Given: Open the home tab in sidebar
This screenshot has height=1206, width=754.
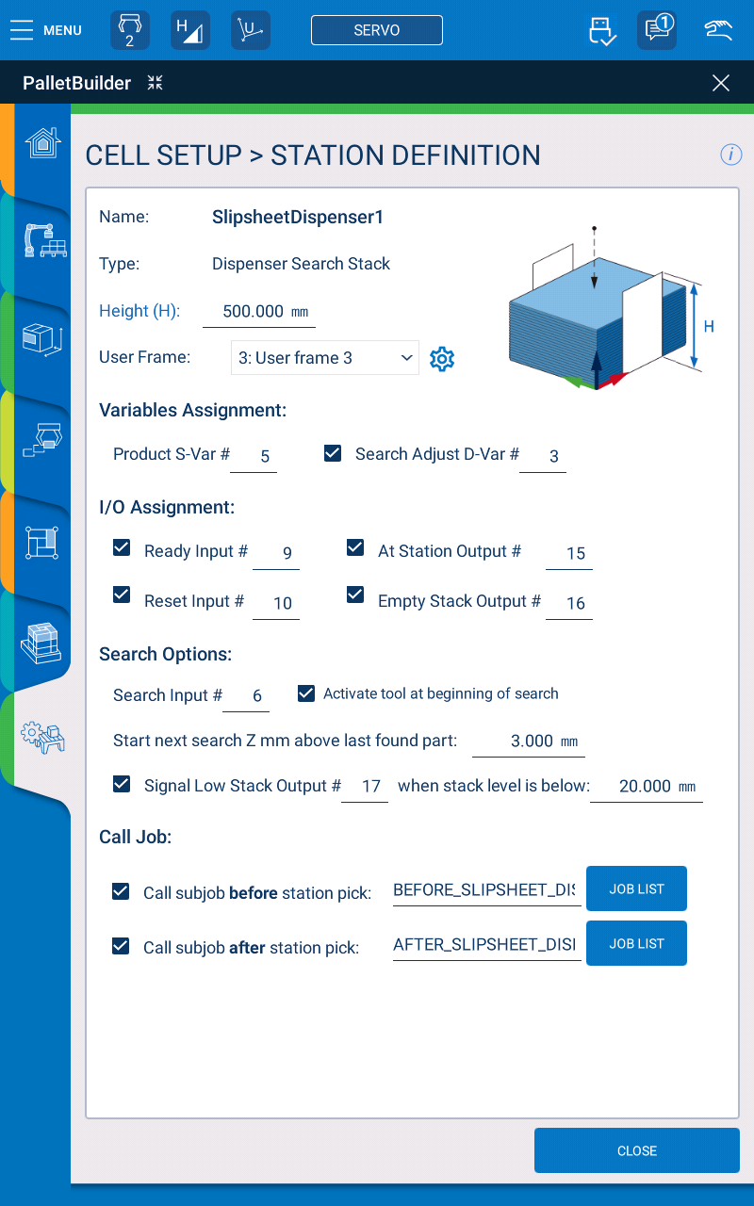Looking at the screenshot, I should (42, 143).
